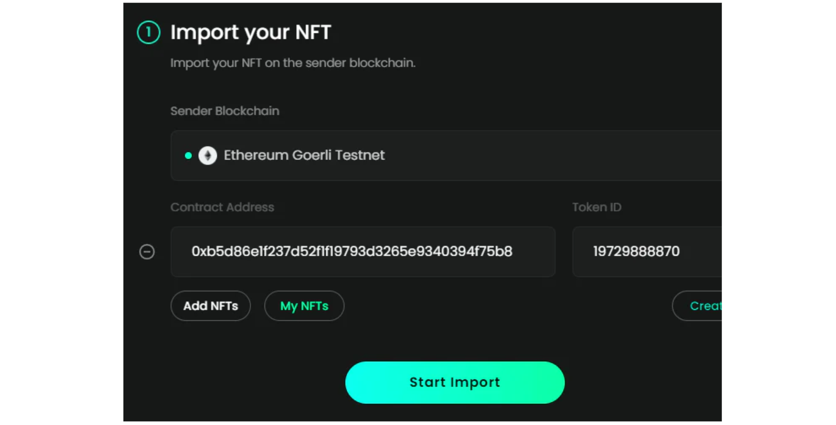Focus the Contract Address input field
This screenshot has width=836, height=425.
pos(363,252)
